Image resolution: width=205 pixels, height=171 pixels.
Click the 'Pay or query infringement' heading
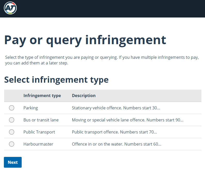pos(85,41)
